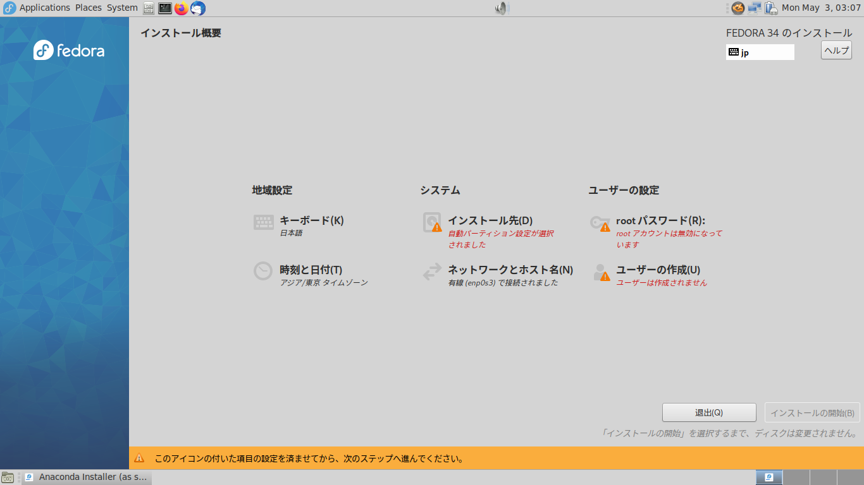Click the orange update notifier tray icon
The height and width of the screenshot is (485, 864).
coord(737,8)
